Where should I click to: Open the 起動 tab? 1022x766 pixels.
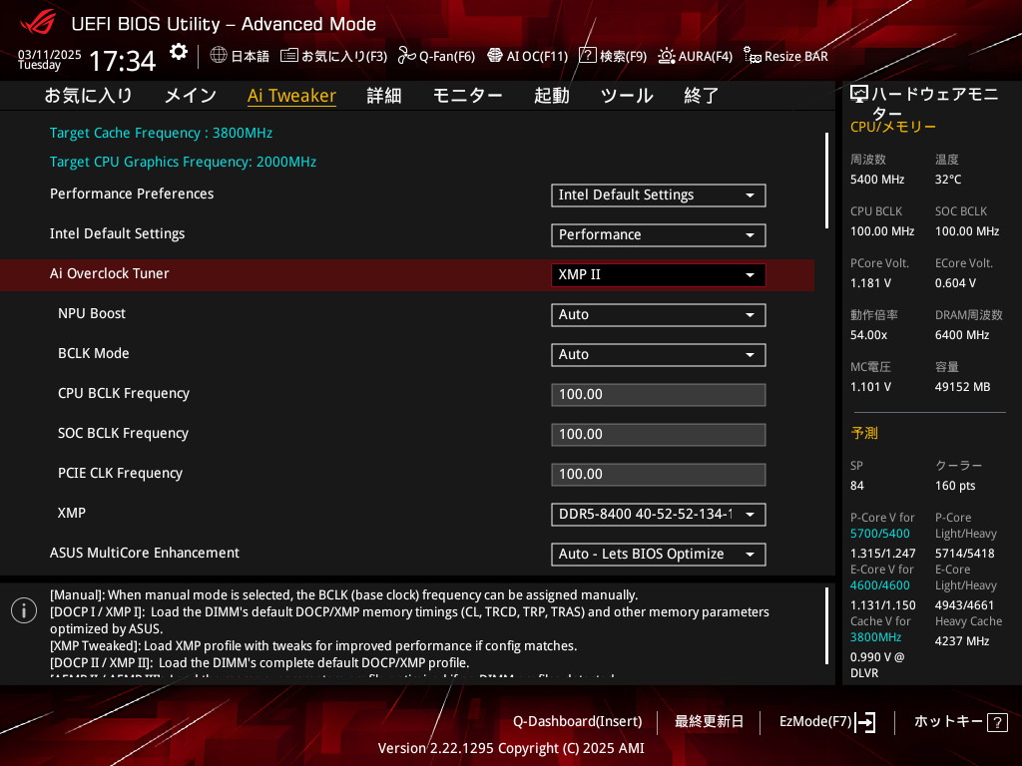[551, 96]
